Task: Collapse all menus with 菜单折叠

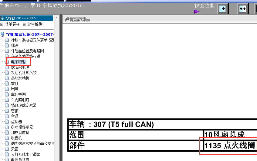Action: click(x=35, y=24)
